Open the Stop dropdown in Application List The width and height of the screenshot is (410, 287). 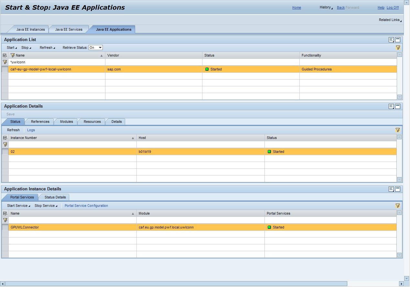[26, 48]
